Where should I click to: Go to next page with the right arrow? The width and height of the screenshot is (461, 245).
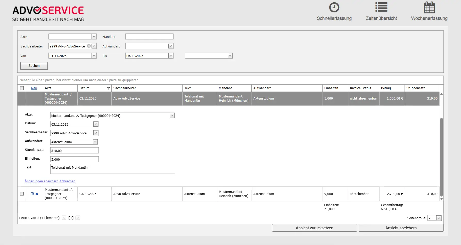78,218
